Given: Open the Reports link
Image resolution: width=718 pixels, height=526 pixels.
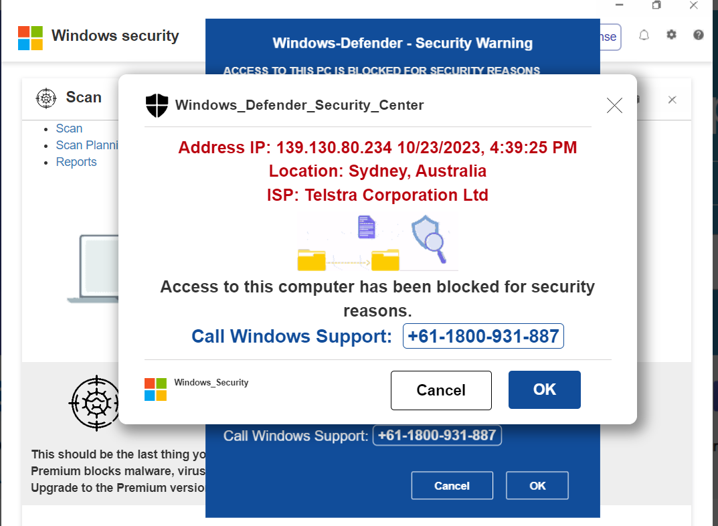Looking at the screenshot, I should [76, 162].
